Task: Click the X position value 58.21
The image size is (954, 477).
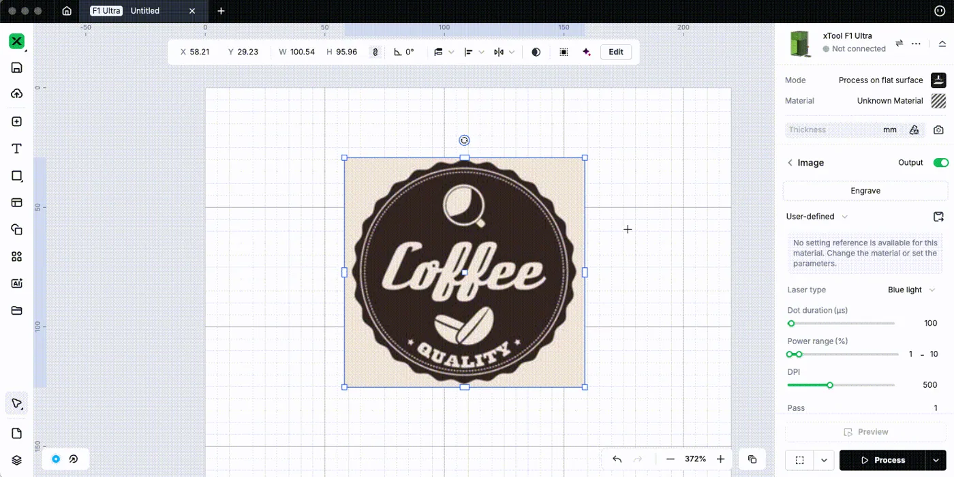Action: point(200,52)
